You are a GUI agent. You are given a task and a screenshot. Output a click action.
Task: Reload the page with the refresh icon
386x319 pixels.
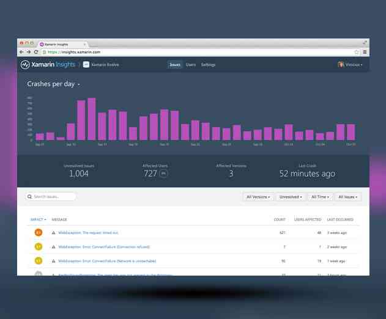36,52
